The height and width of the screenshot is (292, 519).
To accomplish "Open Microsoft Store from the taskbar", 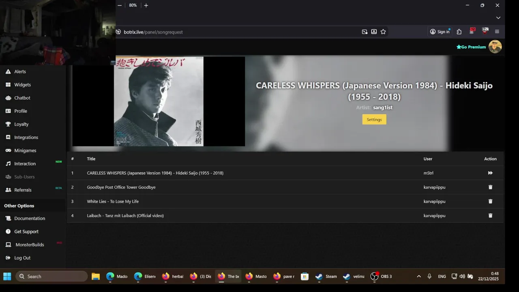I will (305, 276).
